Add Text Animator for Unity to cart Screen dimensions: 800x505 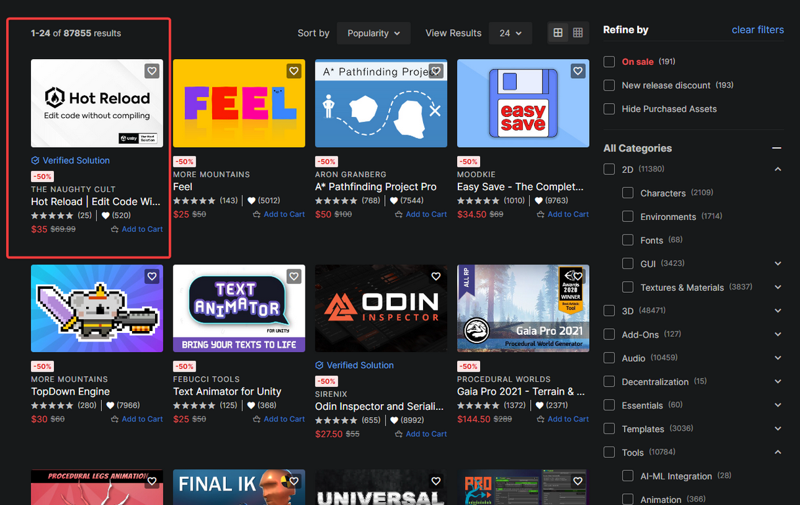pyautogui.click(x=278, y=419)
